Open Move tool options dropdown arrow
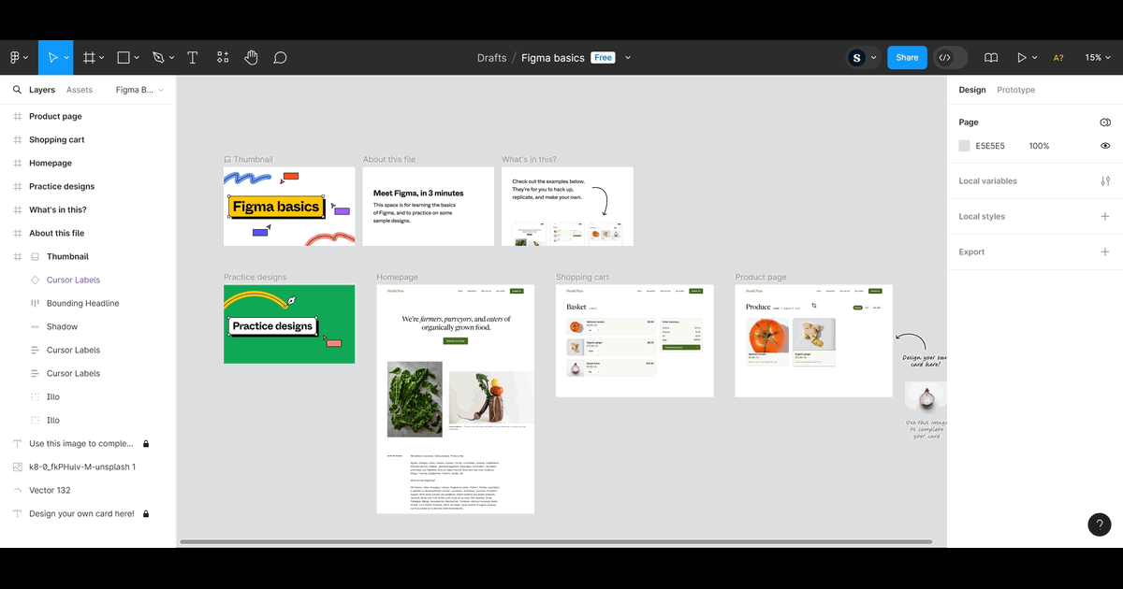The image size is (1123, 589). pos(66,58)
